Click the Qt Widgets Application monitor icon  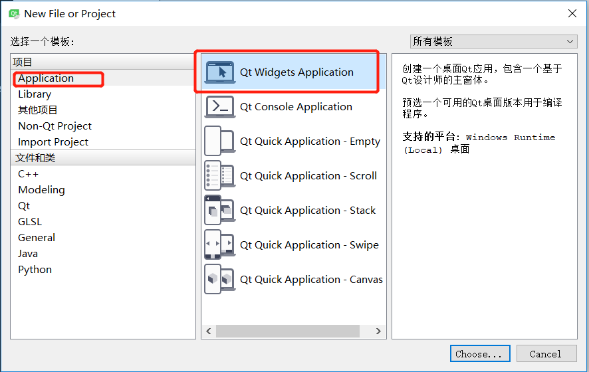[220, 72]
